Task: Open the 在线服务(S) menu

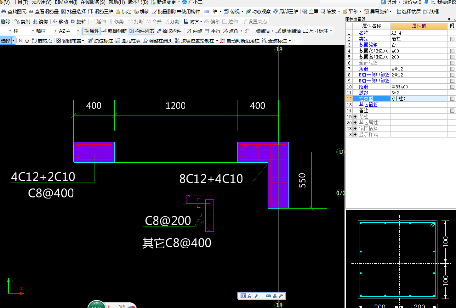Action: click(93, 2)
